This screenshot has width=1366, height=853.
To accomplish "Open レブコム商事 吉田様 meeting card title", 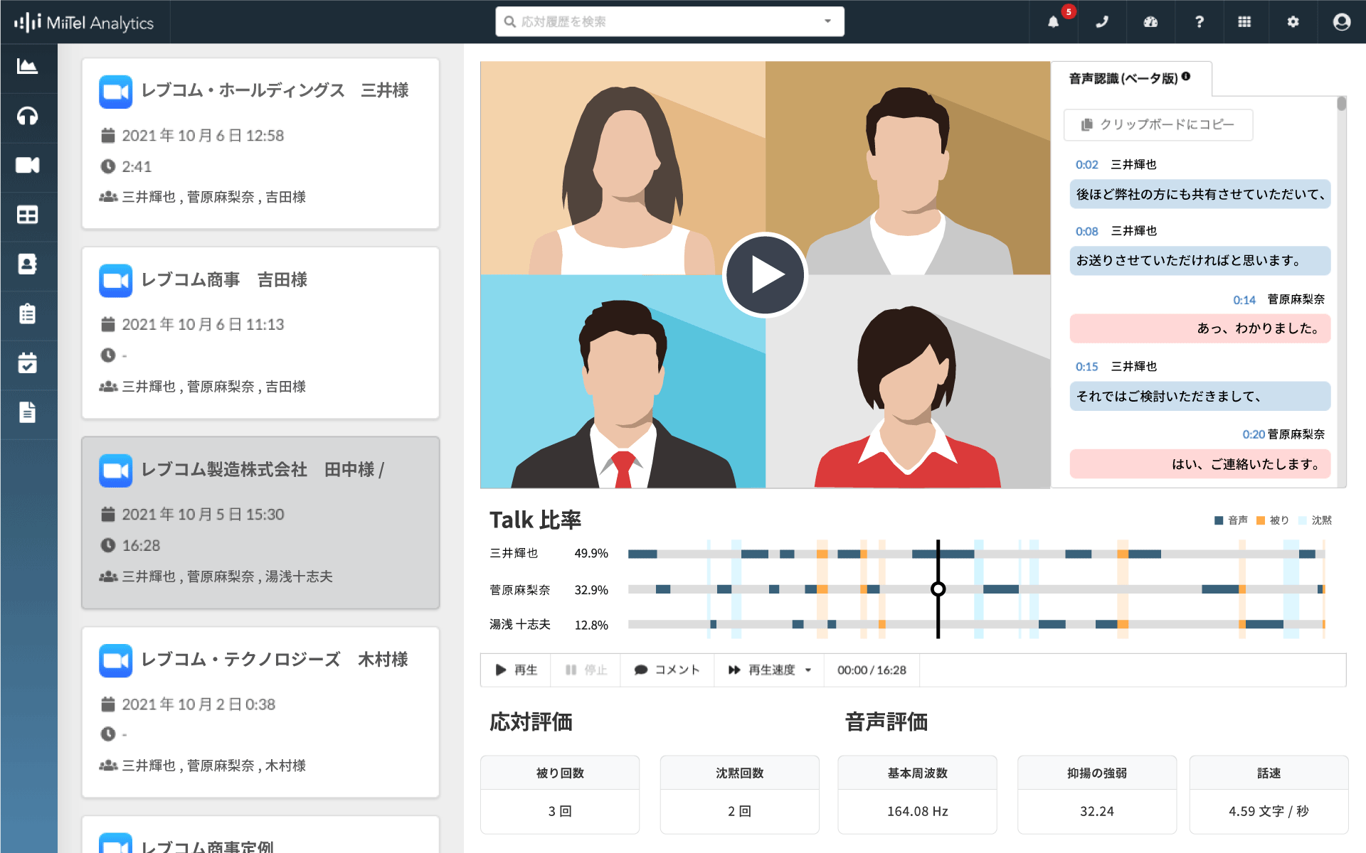I will pos(224,279).
